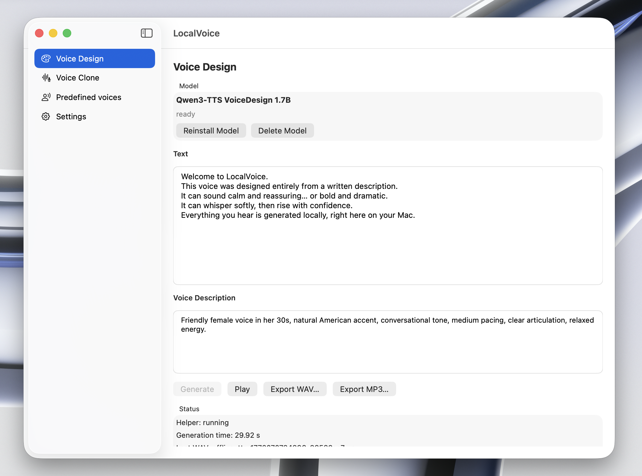This screenshot has width=642, height=476.
Task: Open Settings from the sidebar
Action: click(71, 116)
